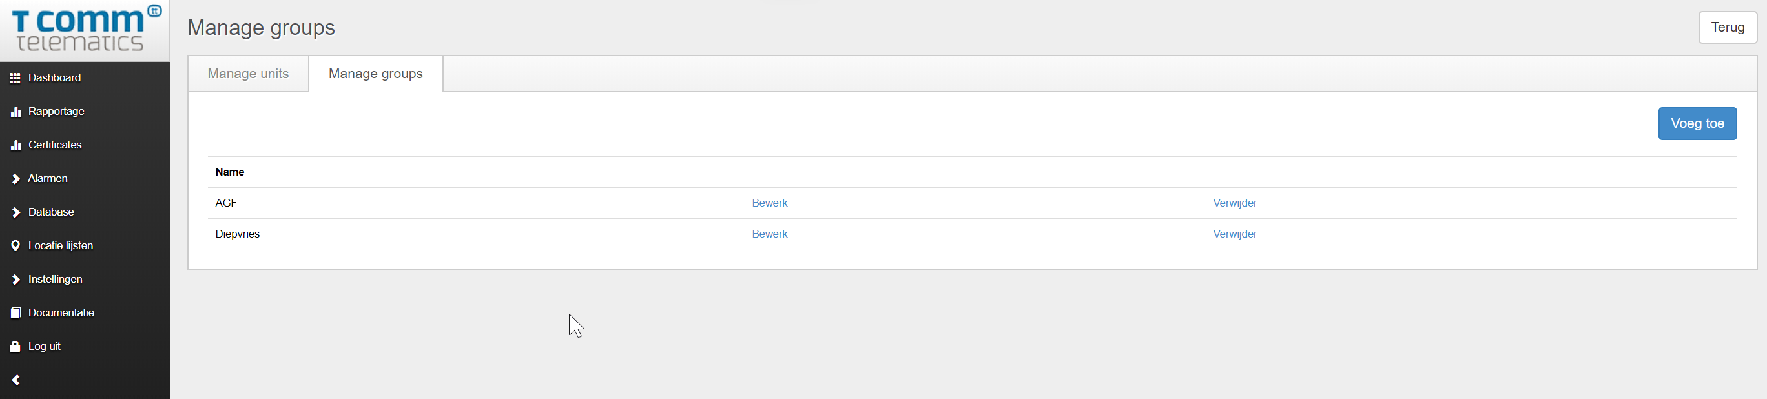Click the Name column header

pyautogui.click(x=230, y=172)
